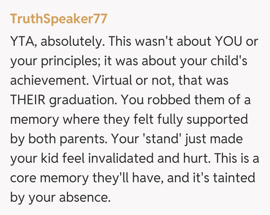The width and height of the screenshot is (270, 215).
Task: Click the word 'absolutely' in the first line
Action: 71,42
